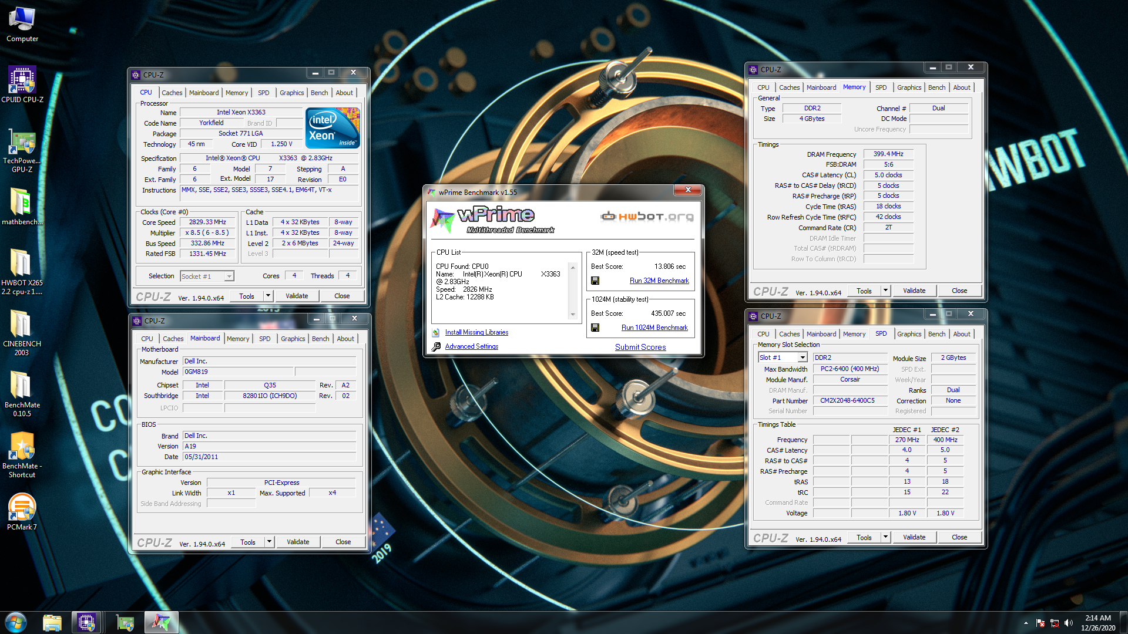
Task: Open the mathbench desktop icon
Action: pyautogui.click(x=22, y=207)
